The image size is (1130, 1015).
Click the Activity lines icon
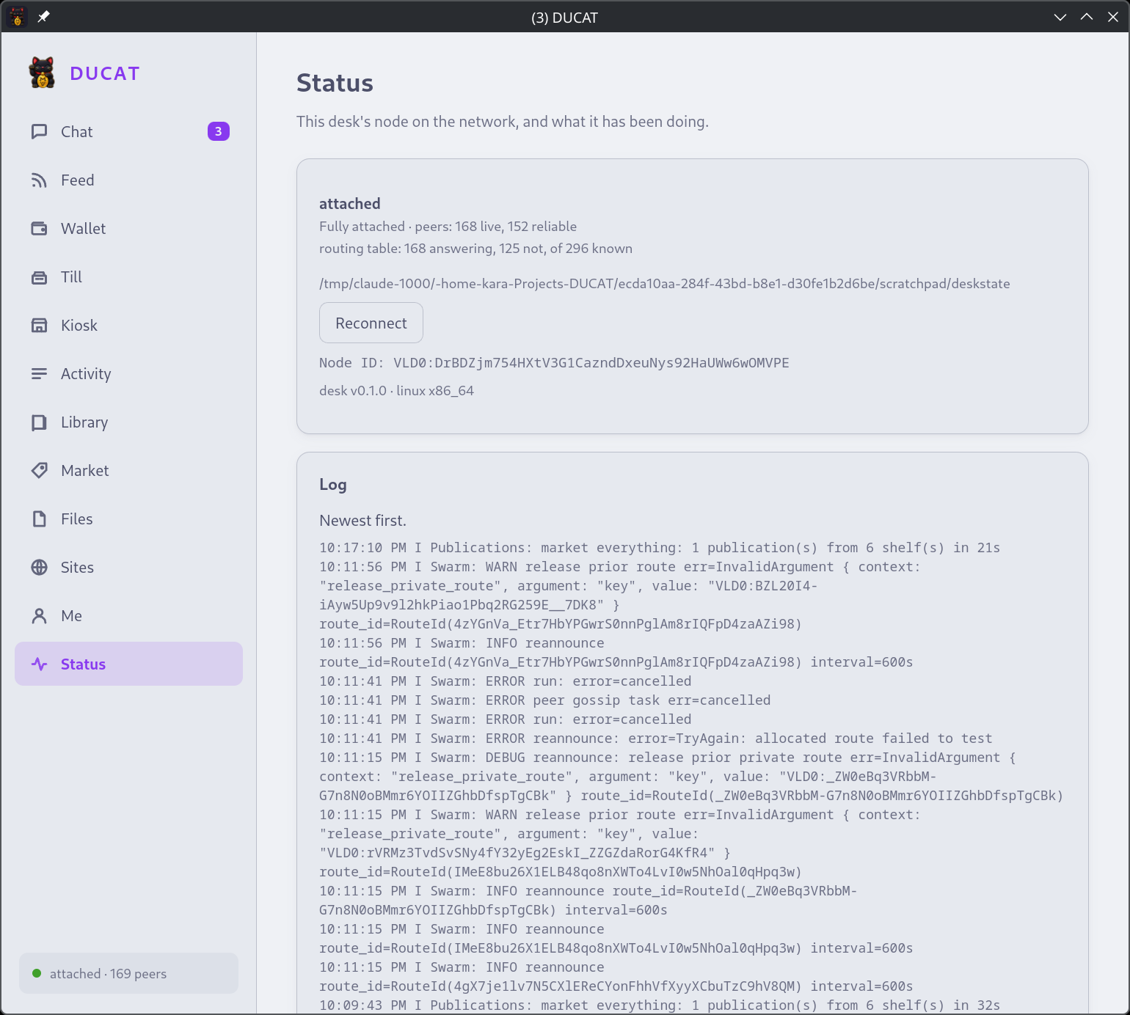[40, 374]
